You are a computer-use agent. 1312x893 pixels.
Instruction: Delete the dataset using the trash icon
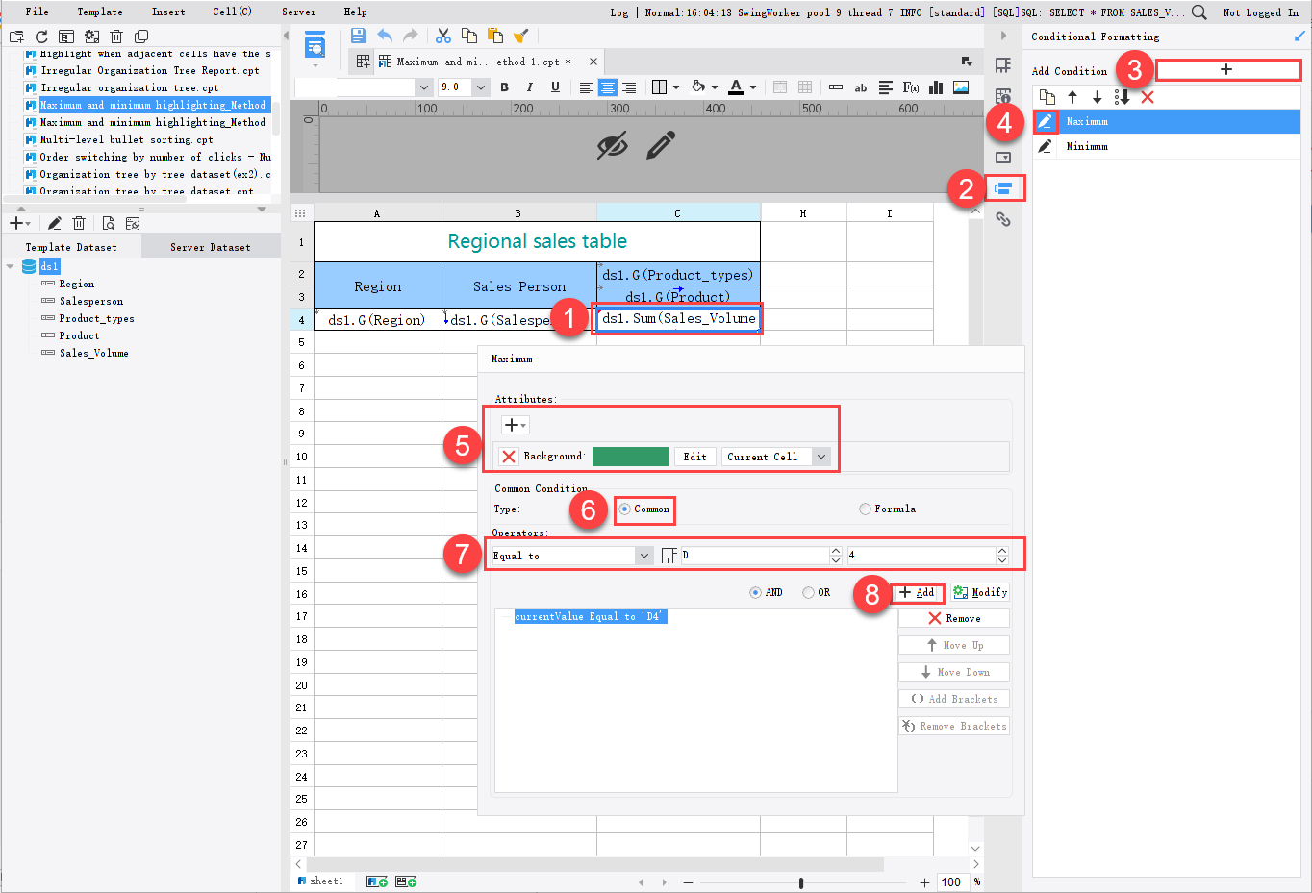tap(79, 222)
